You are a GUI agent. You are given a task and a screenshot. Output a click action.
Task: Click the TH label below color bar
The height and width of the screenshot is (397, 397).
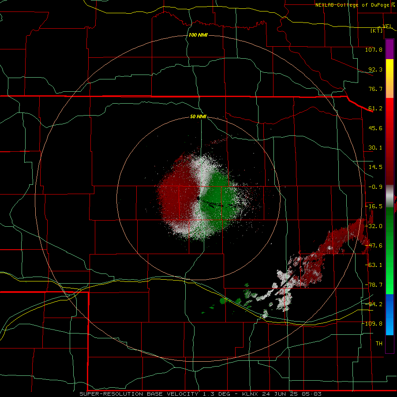coord(379,344)
